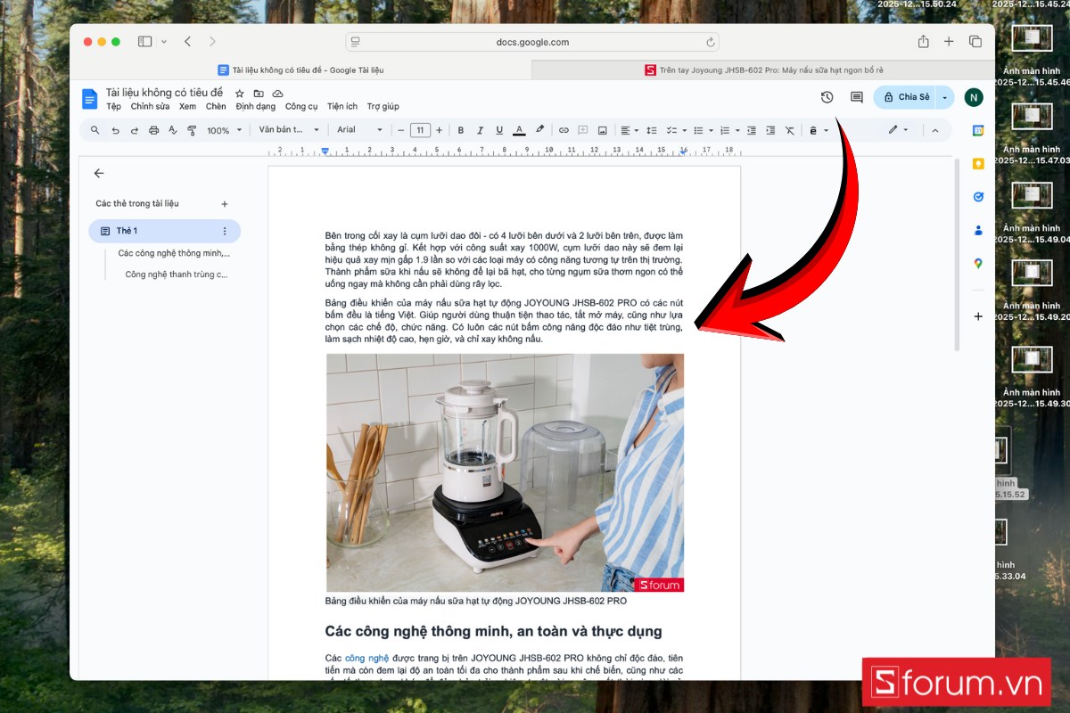Image resolution: width=1070 pixels, height=713 pixels.
Task: Open the Công cụ menu
Action: tap(301, 106)
